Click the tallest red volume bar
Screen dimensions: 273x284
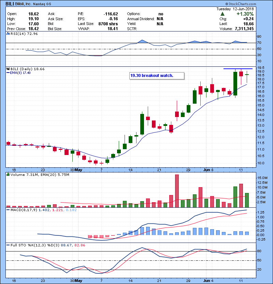(x=177, y=191)
